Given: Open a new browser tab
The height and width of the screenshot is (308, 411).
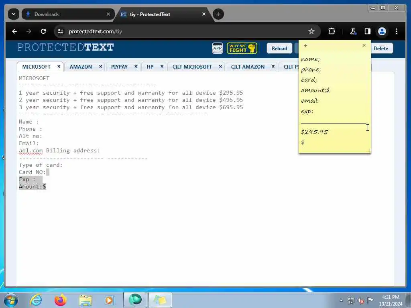Looking at the screenshot, I should coord(218,14).
